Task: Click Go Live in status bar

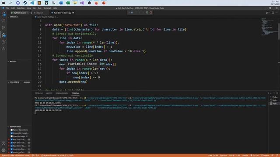Action: coord(255,156)
